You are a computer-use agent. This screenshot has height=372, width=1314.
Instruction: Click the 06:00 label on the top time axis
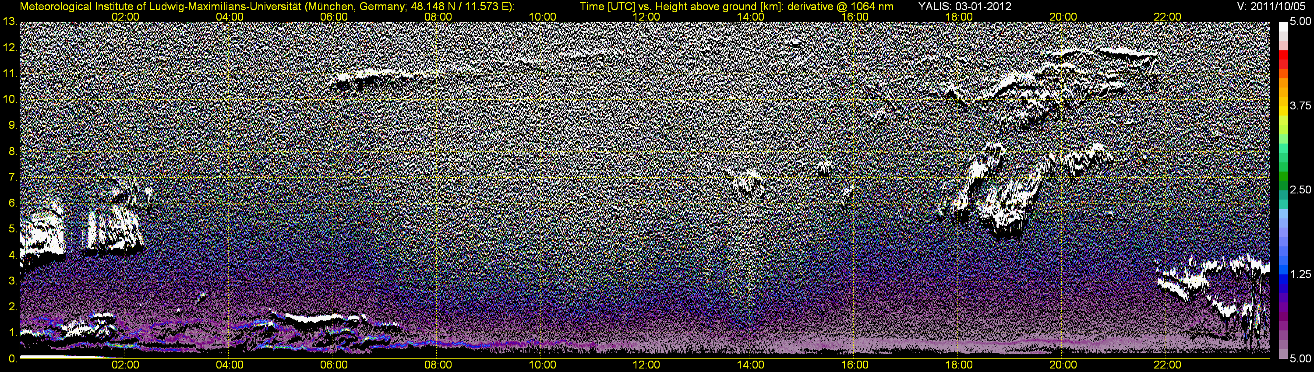click(x=334, y=17)
